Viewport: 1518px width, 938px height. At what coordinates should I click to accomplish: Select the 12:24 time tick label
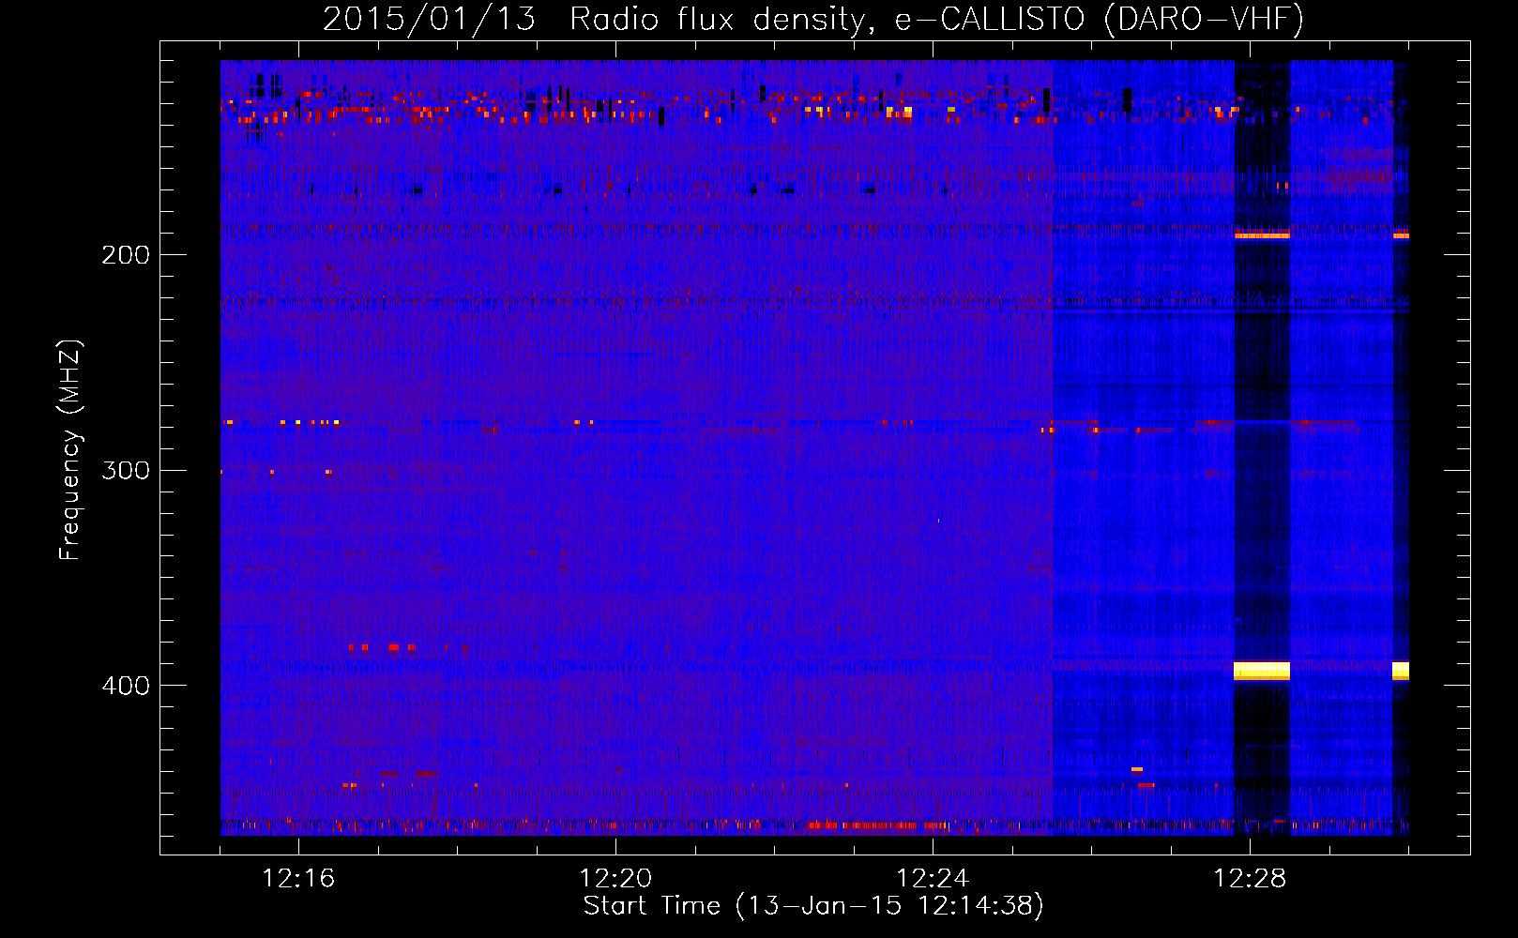933,879
